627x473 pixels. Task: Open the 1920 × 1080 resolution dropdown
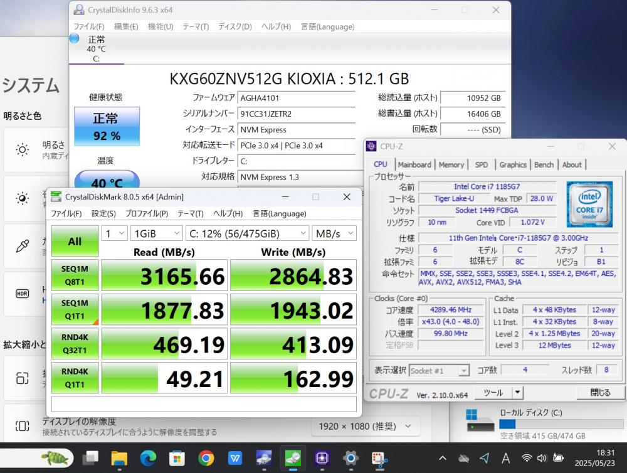pyautogui.click(x=366, y=426)
